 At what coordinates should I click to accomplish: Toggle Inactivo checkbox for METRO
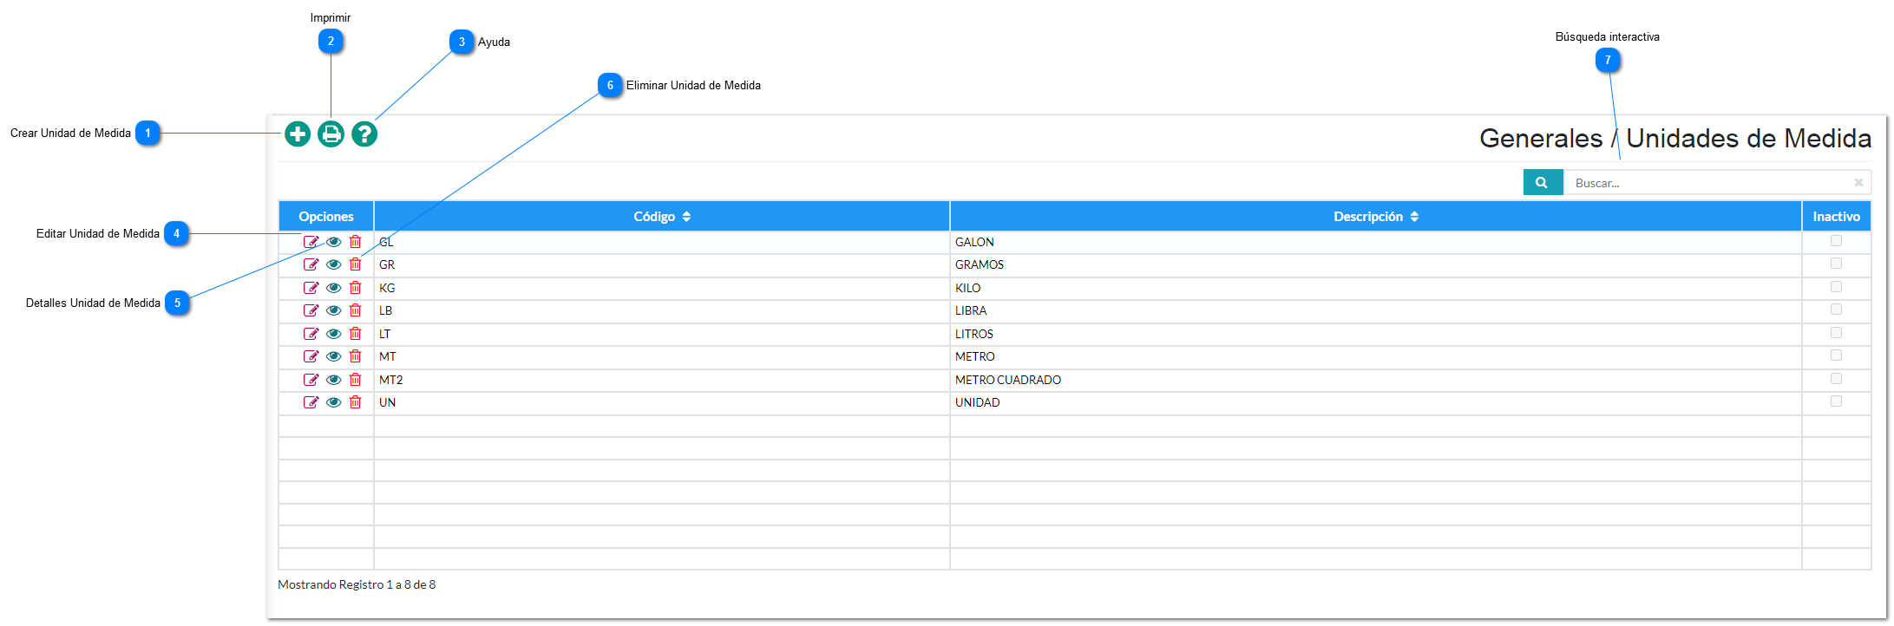[1836, 355]
